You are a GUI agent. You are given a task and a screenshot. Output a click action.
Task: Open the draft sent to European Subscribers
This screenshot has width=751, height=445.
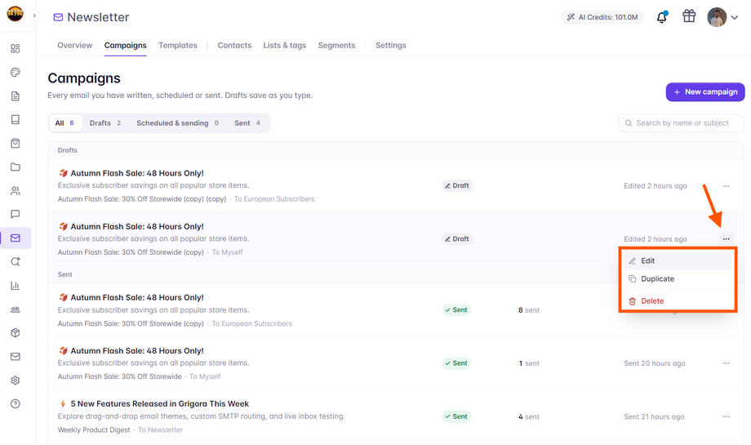pyautogui.click(x=396, y=186)
